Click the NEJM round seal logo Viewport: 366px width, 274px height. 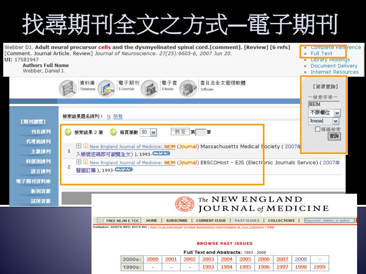[x=185, y=204]
